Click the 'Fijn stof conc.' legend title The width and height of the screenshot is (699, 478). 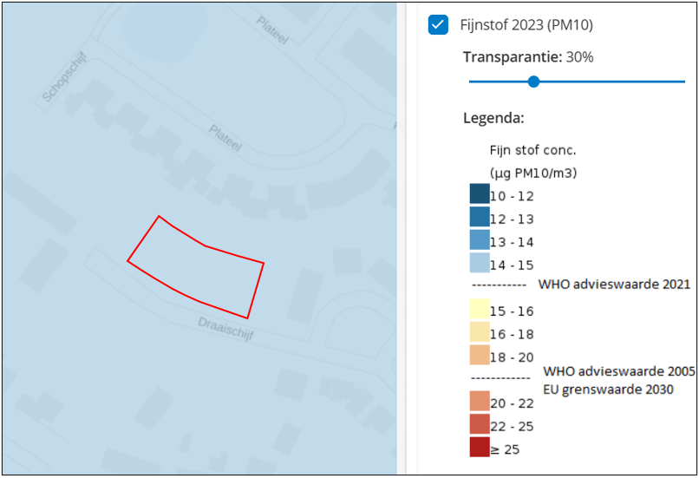pos(532,150)
